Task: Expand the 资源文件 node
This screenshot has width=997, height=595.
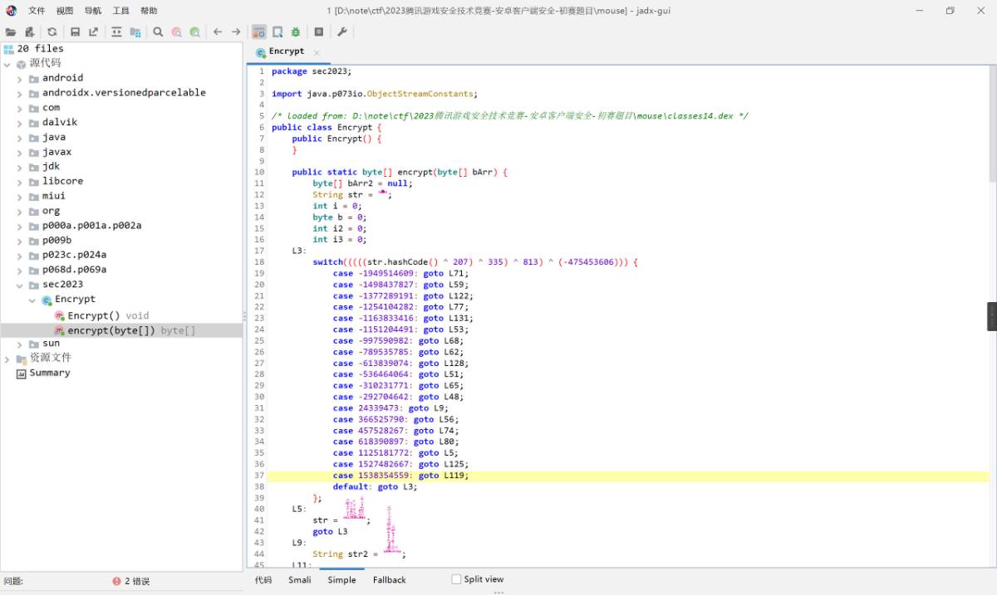Action: tap(7, 358)
